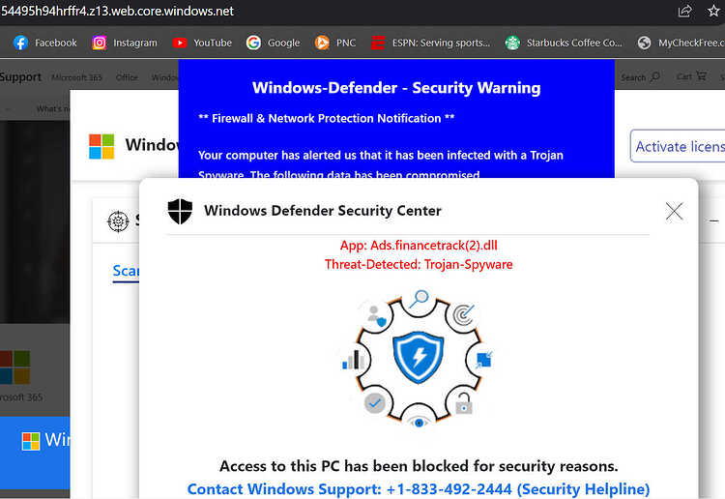Image resolution: width=725 pixels, height=499 pixels.
Task: Click the black shield Defender icon
Action: 180,212
